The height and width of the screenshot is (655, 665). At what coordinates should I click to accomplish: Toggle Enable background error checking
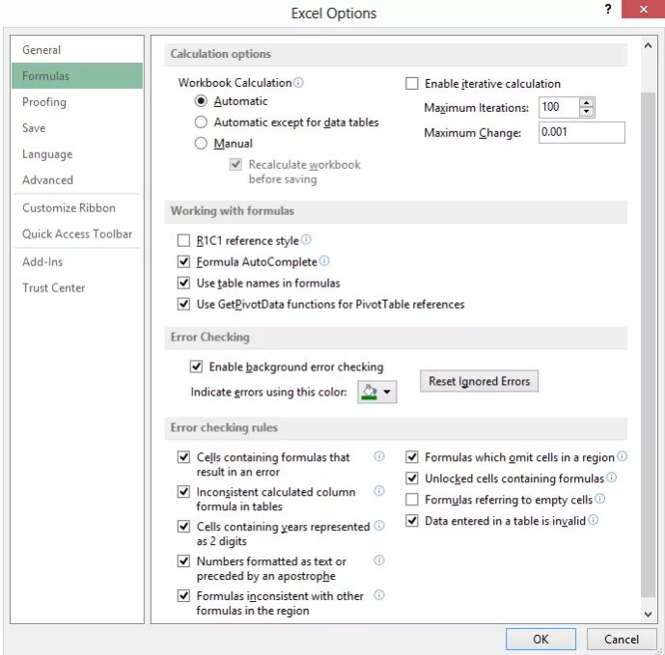point(196,367)
